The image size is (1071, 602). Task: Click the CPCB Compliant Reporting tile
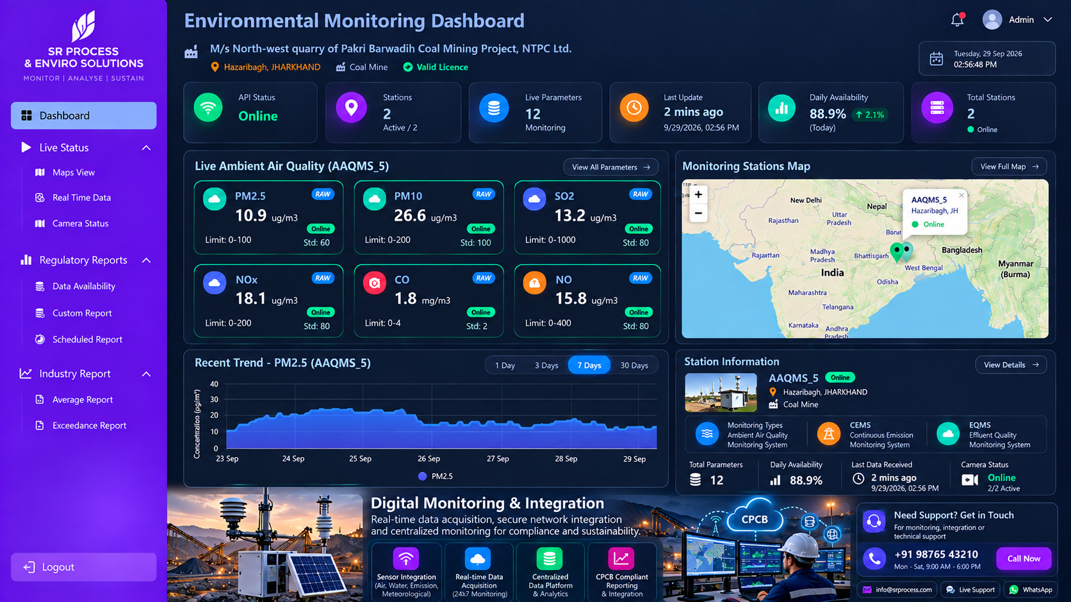(x=621, y=572)
